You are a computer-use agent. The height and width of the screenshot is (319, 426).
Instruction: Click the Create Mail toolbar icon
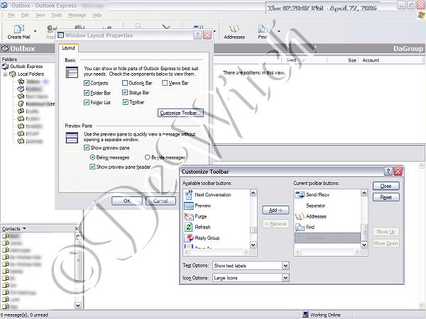[19, 30]
